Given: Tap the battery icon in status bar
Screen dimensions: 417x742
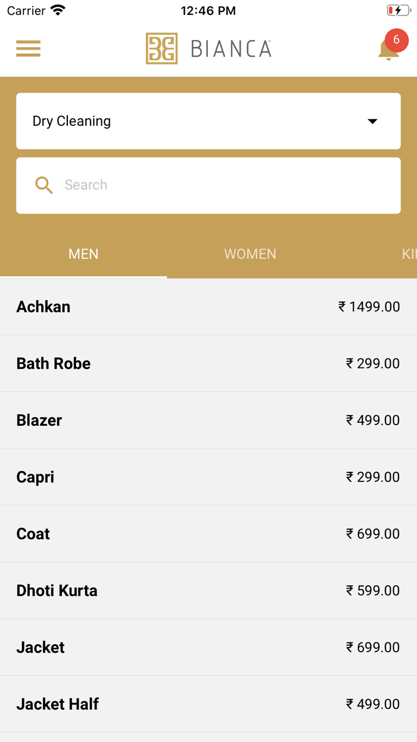Looking at the screenshot, I should (398, 11).
